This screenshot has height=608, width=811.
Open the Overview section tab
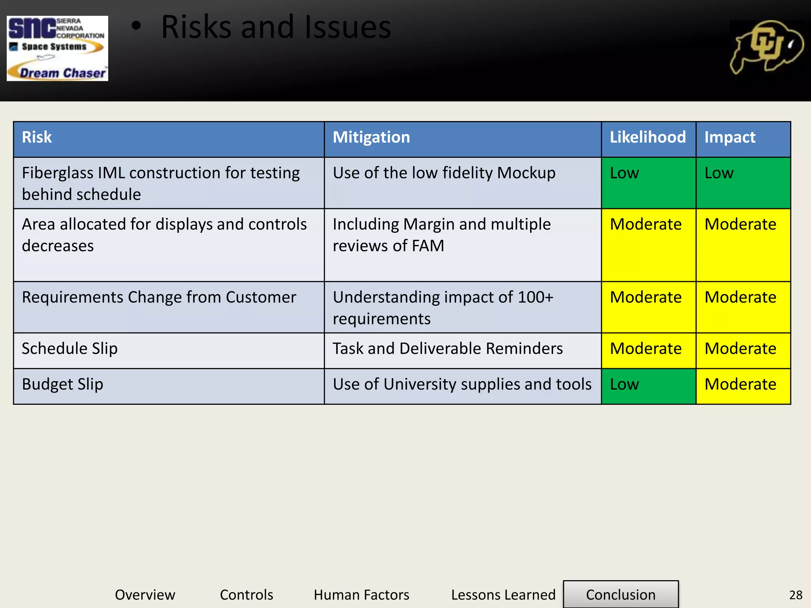point(145,595)
